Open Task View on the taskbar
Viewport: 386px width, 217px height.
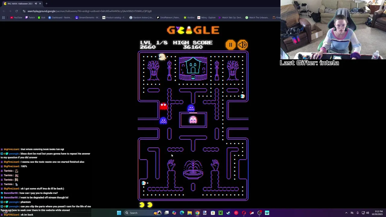[166, 213]
